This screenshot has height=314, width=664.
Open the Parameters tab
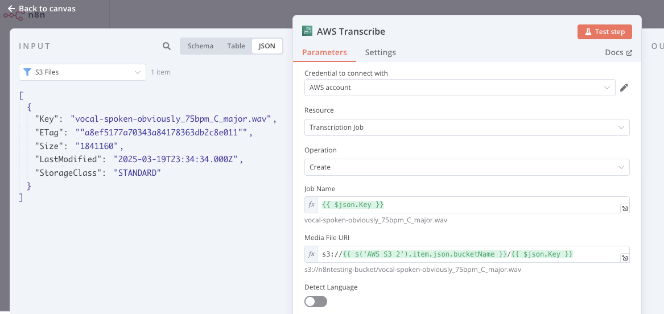324,52
